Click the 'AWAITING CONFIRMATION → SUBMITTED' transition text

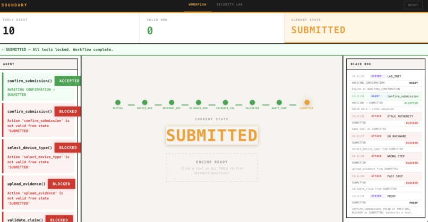[31, 92]
